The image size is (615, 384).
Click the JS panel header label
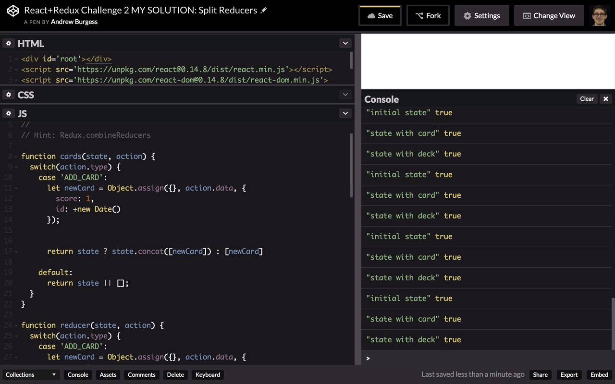[22, 113]
